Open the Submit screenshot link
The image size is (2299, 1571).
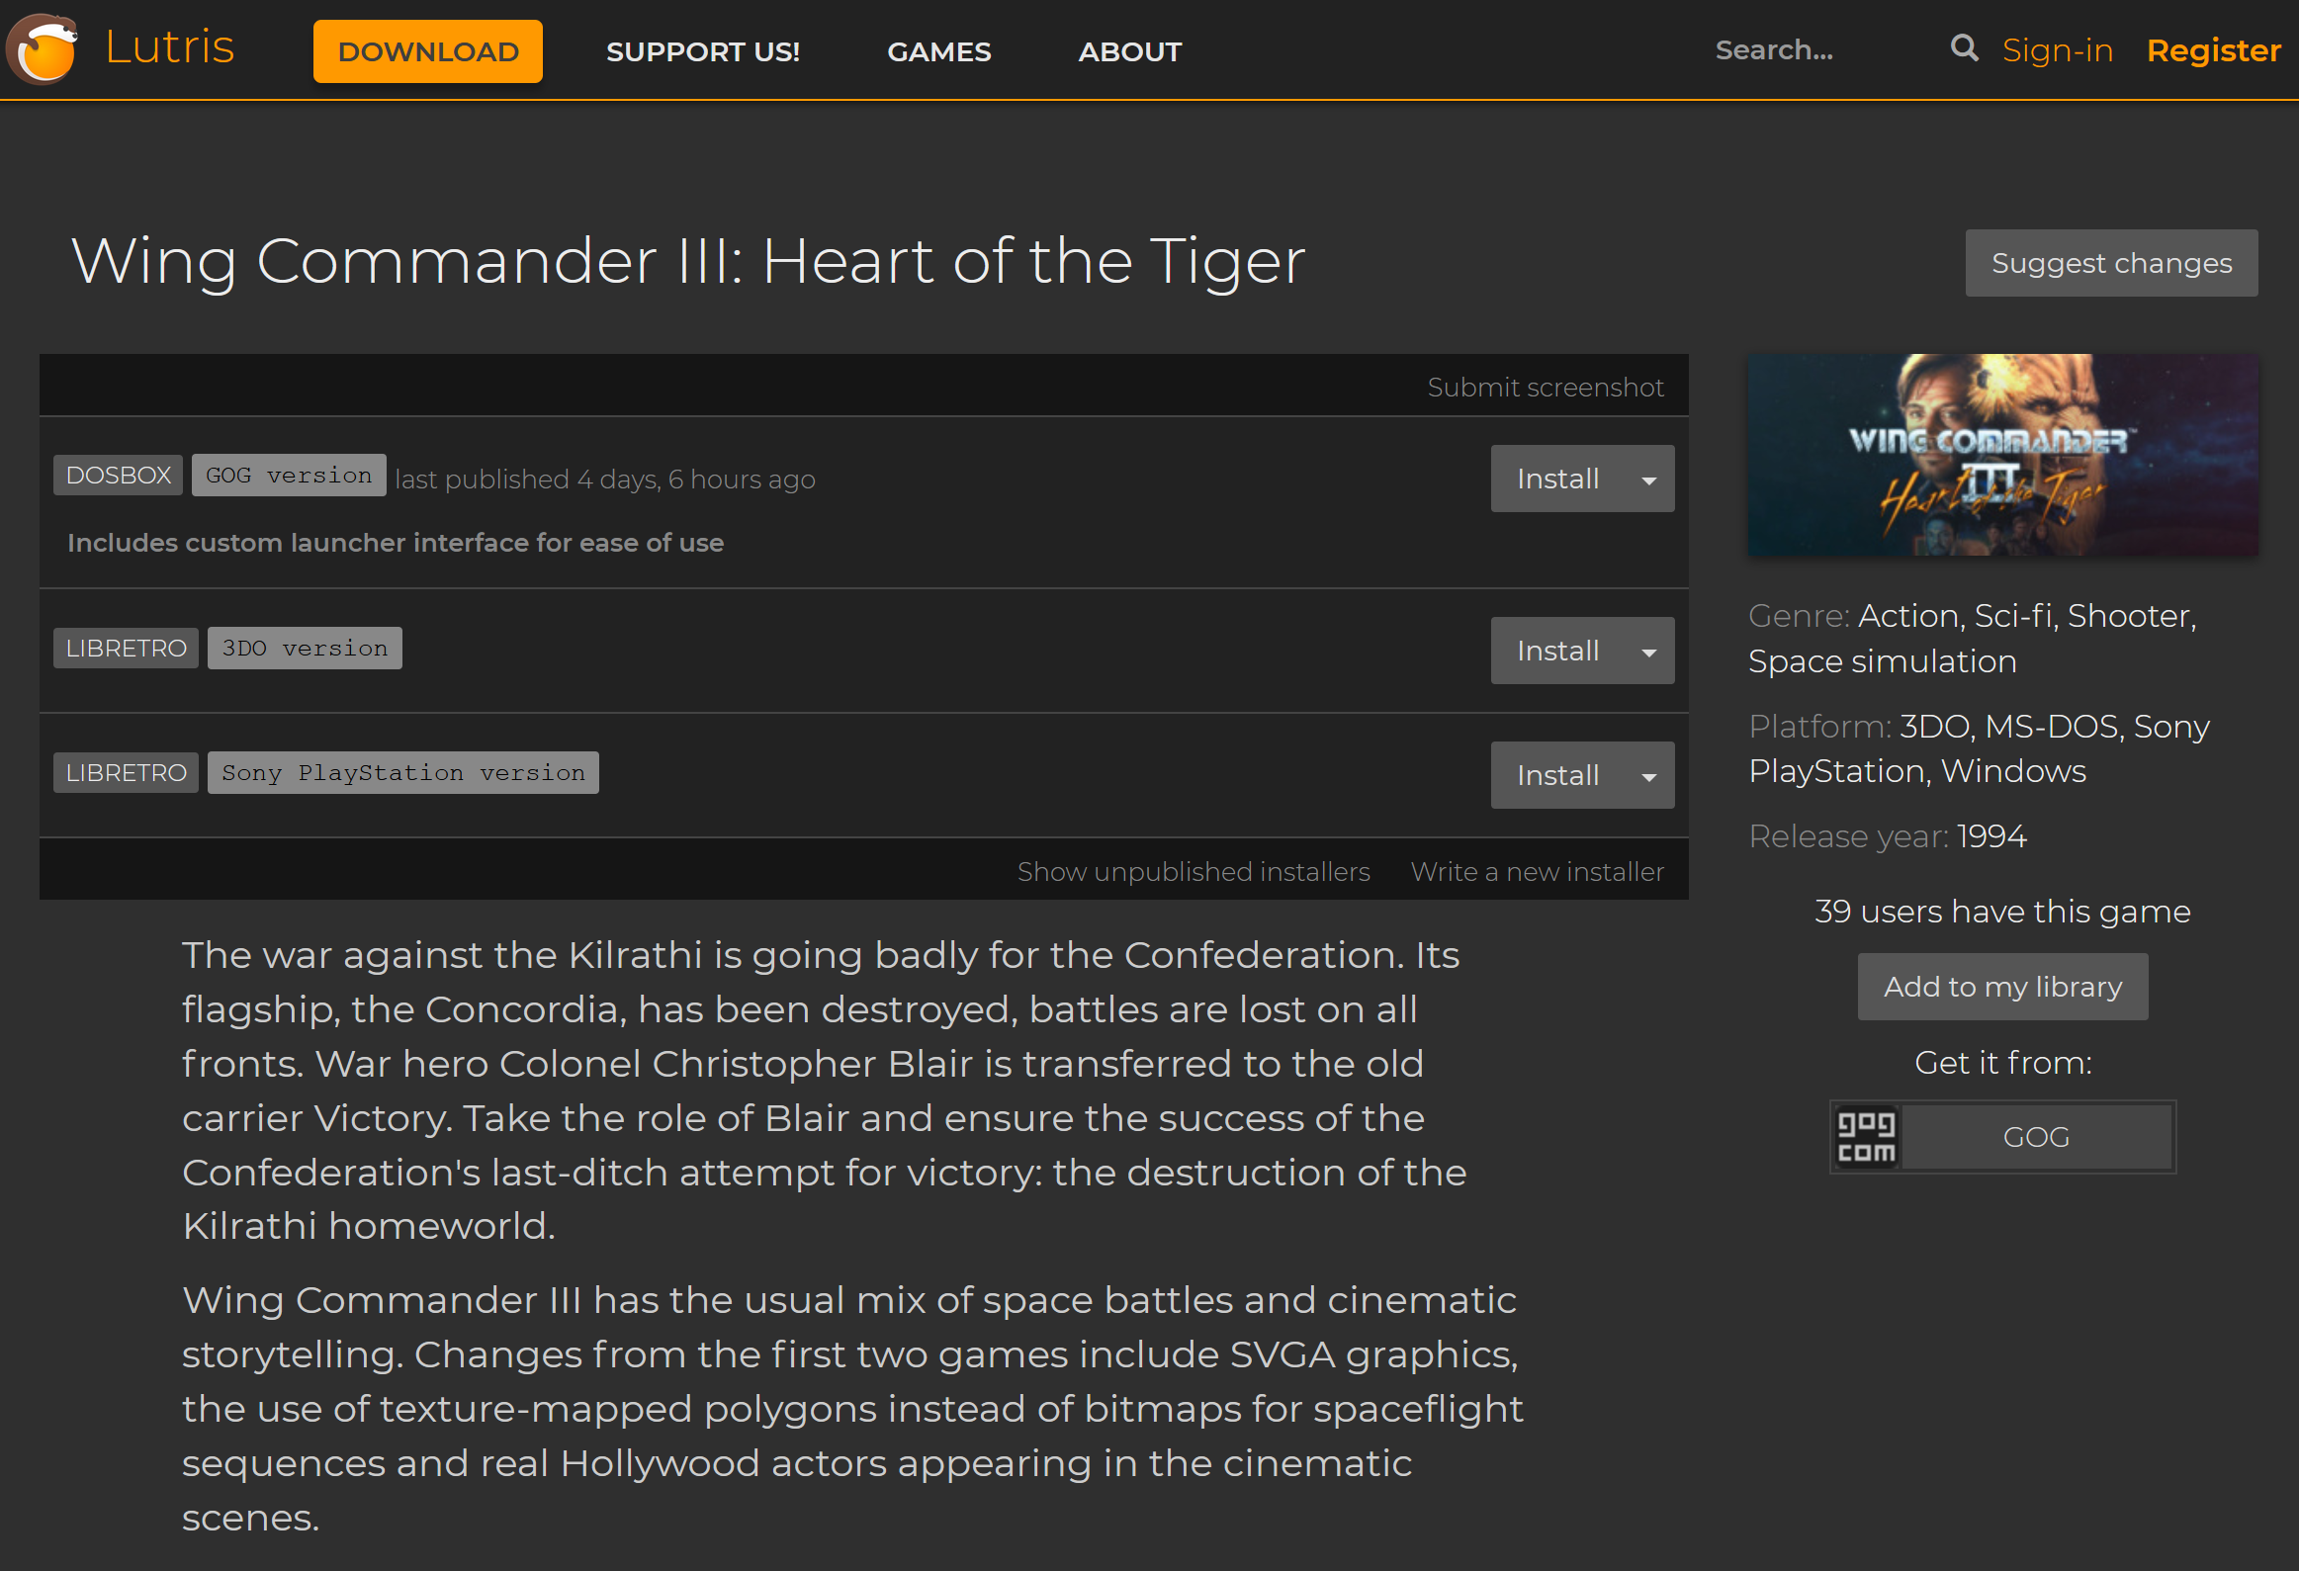1545,387
